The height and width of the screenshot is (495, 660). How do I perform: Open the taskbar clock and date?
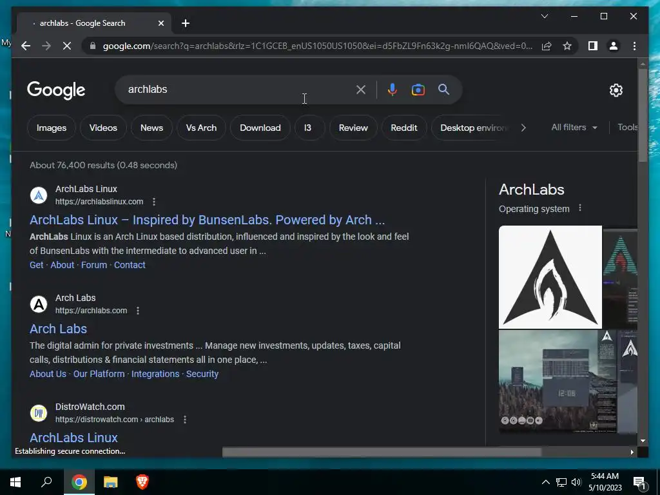pyautogui.click(x=605, y=482)
